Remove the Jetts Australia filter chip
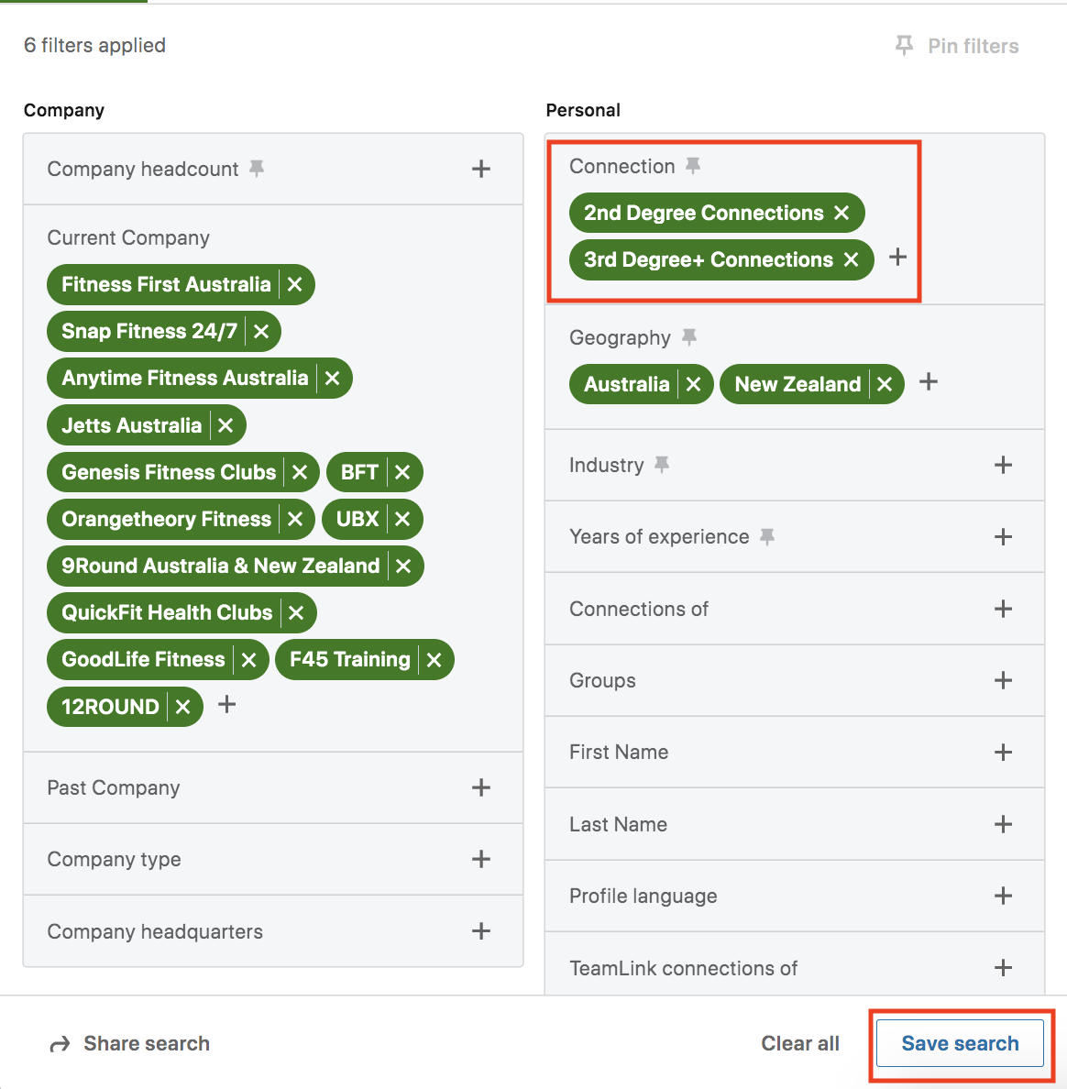This screenshot has height=1089, width=1067. tap(225, 425)
